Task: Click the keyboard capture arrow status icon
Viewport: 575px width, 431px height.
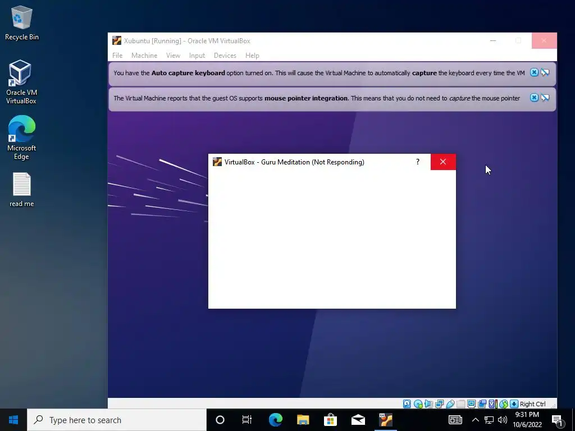Action: coord(514,404)
